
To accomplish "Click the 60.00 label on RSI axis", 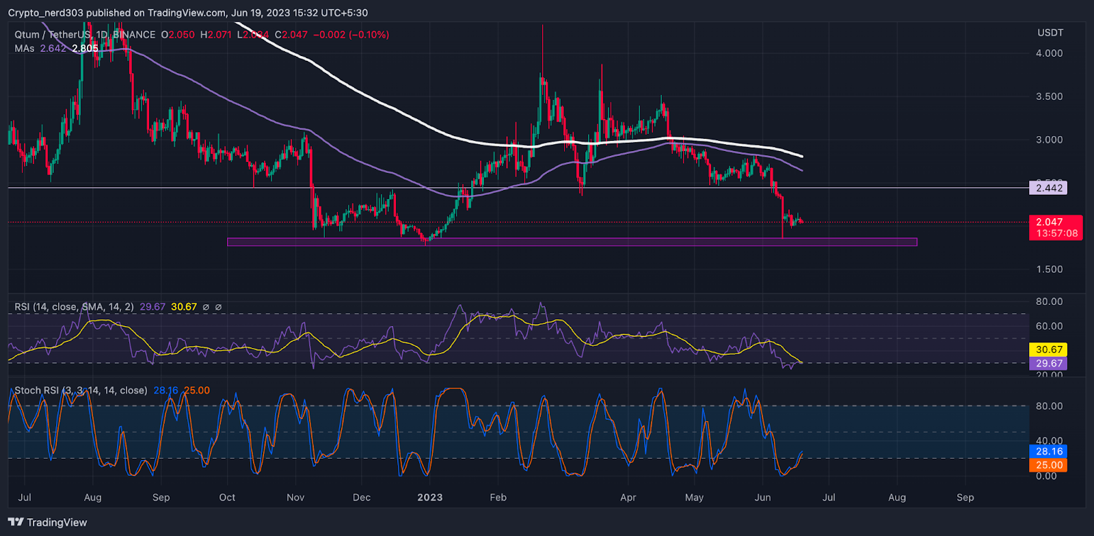I will pos(1050,326).
